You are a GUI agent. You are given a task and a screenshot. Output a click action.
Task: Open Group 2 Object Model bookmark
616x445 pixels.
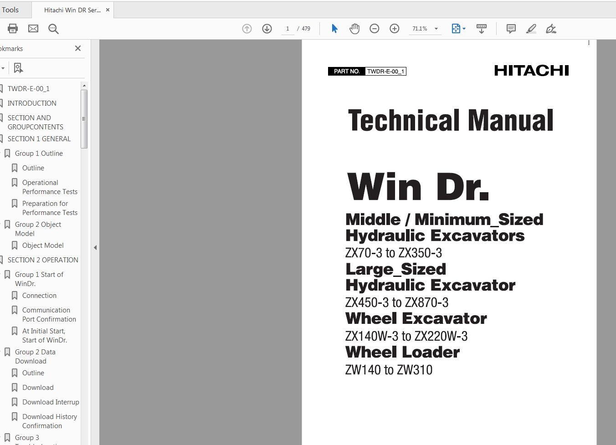(38, 229)
